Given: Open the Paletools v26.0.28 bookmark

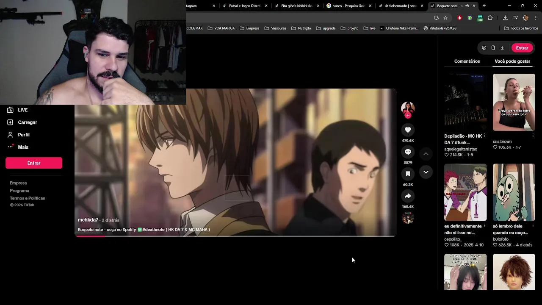Looking at the screenshot, I should coord(440,28).
